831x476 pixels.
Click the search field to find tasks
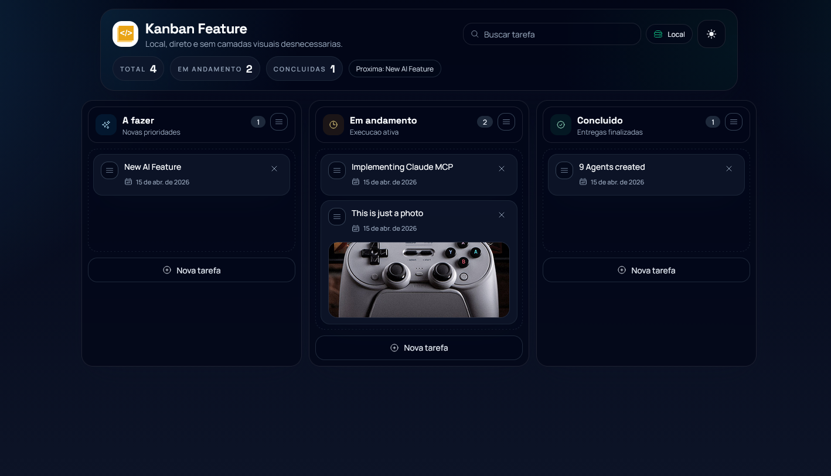(x=551, y=34)
